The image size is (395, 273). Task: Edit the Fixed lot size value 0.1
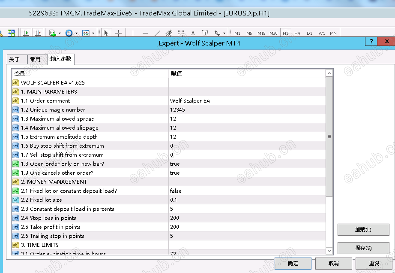pyautogui.click(x=247, y=200)
